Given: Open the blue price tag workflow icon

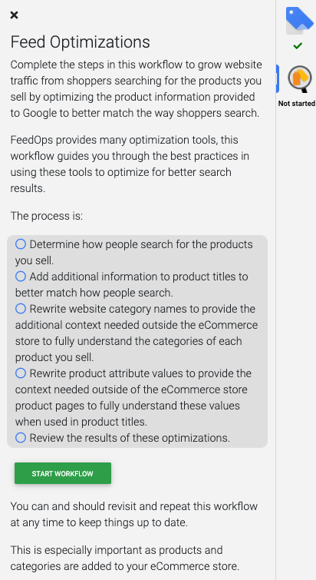Looking at the screenshot, I should (x=299, y=20).
